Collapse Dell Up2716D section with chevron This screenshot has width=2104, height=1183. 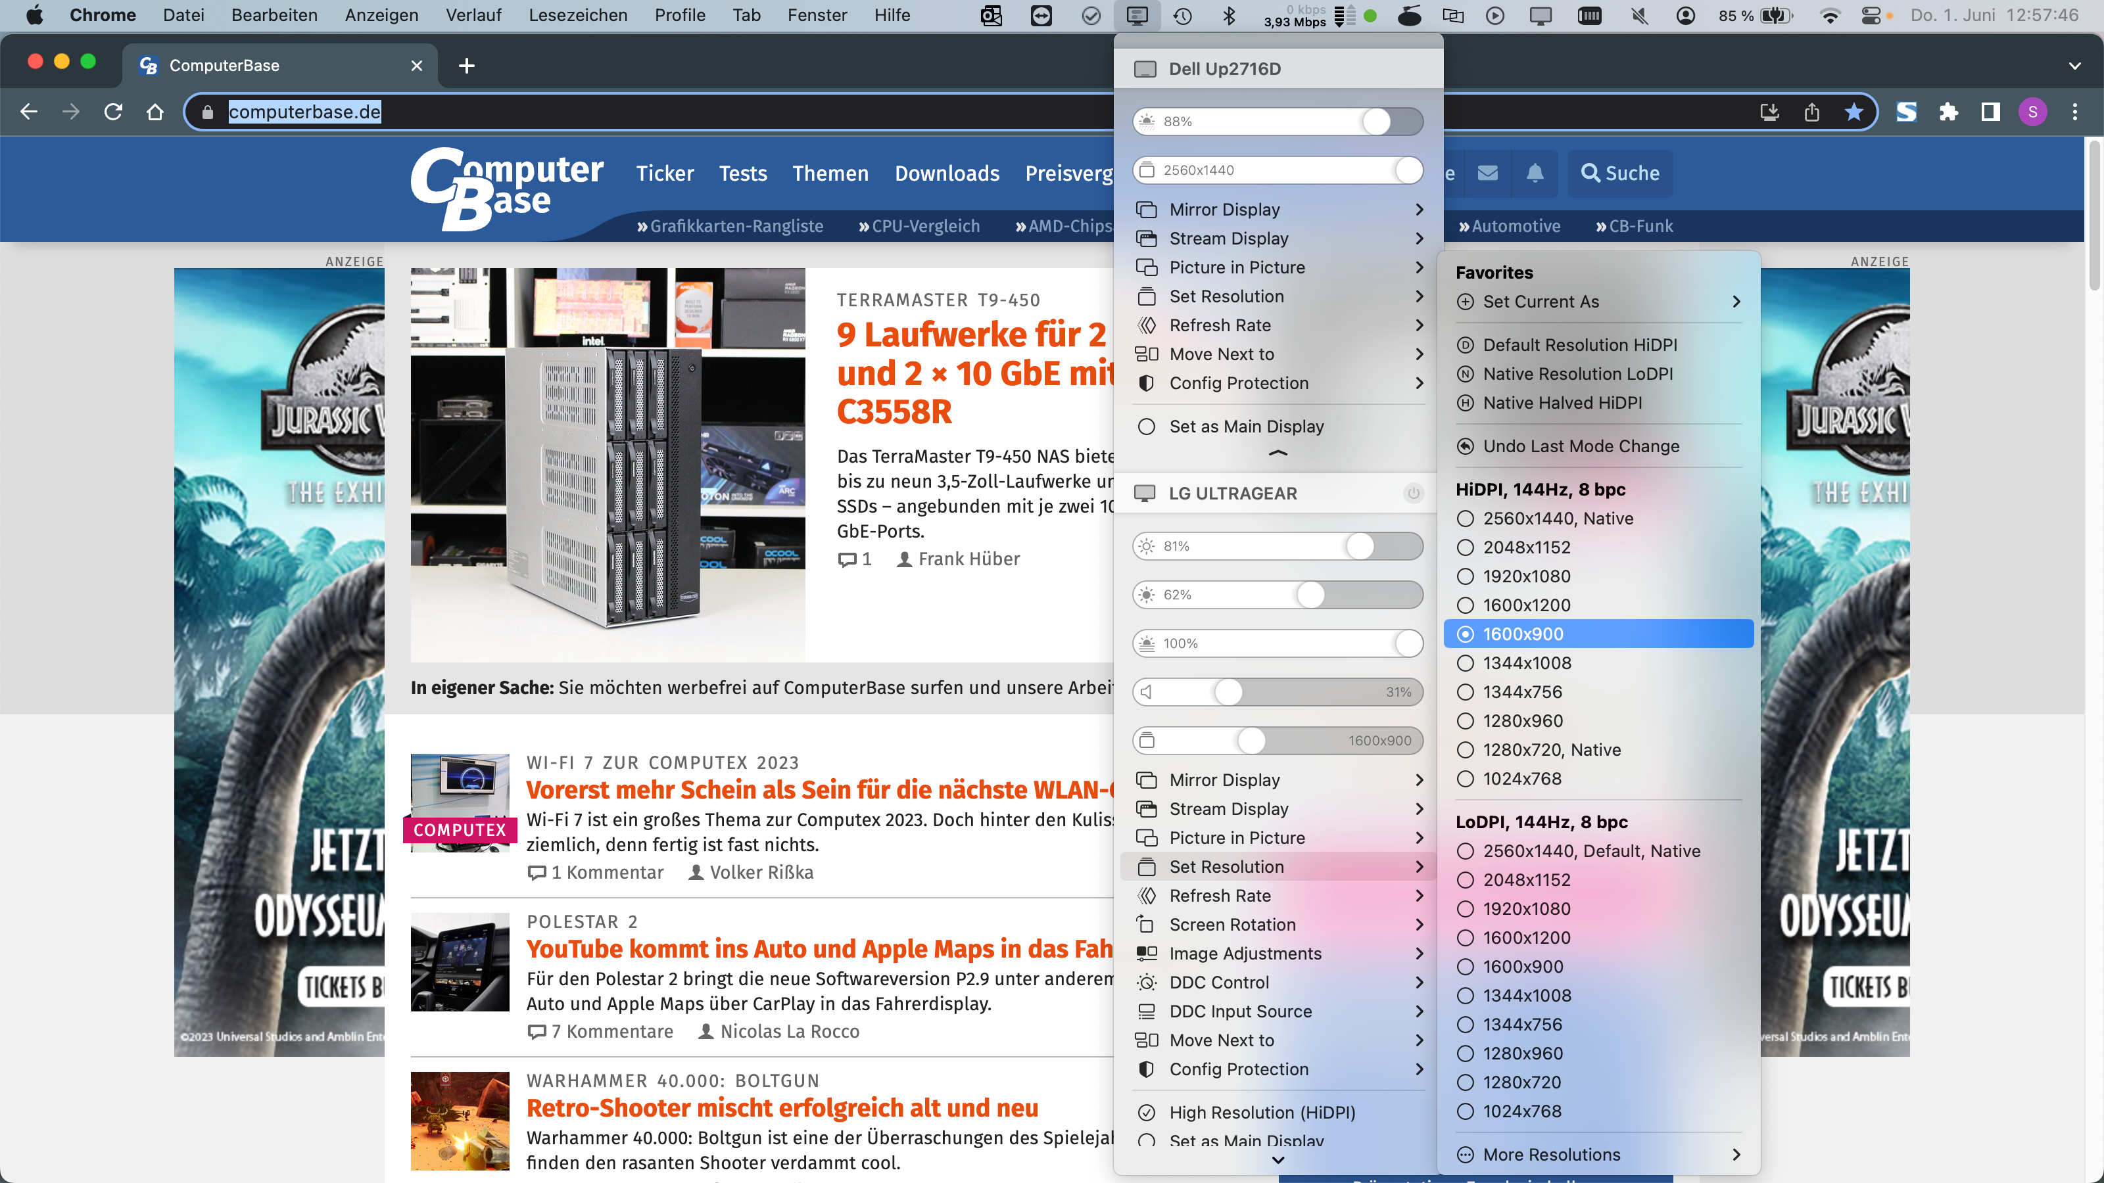tap(1278, 453)
